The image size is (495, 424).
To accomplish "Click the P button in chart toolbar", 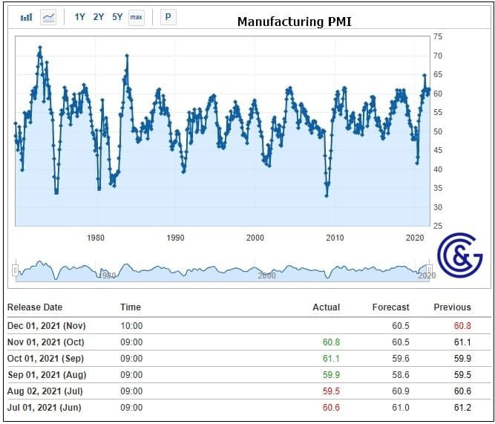I will tap(168, 16).
